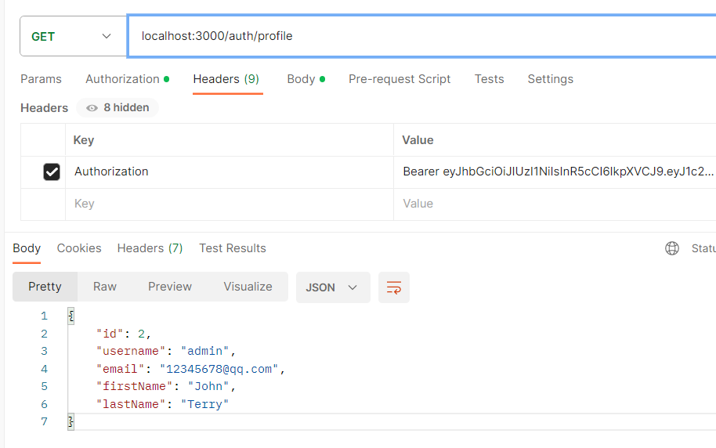Show the response Cookies tab
Image resolution: width=716 pixels, height=448 pixels.
[x=79, y=248]
